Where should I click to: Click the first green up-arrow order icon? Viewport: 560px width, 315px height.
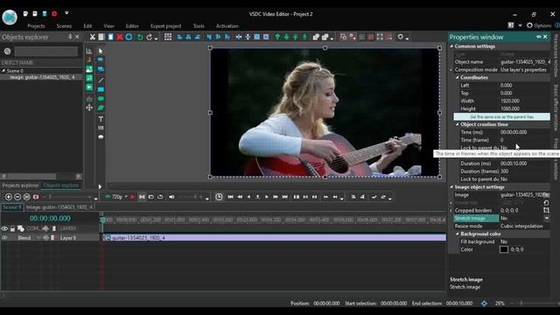(277, 37)
